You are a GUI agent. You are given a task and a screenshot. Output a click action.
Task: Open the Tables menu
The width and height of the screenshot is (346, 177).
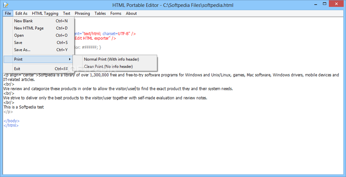click(100, 13)
